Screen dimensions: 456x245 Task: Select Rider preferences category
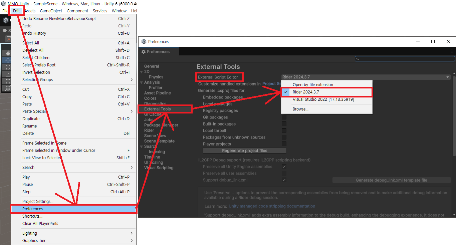[x=149, y=131]
